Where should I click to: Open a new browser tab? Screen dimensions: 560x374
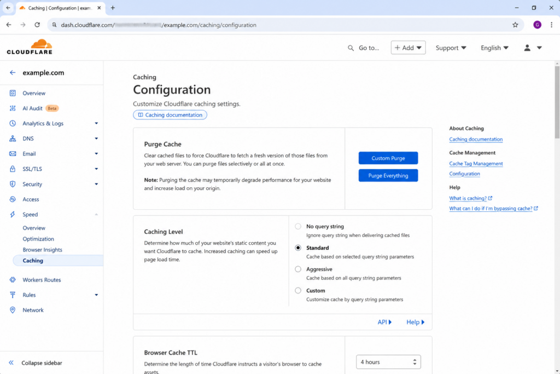tap(113, 8)
